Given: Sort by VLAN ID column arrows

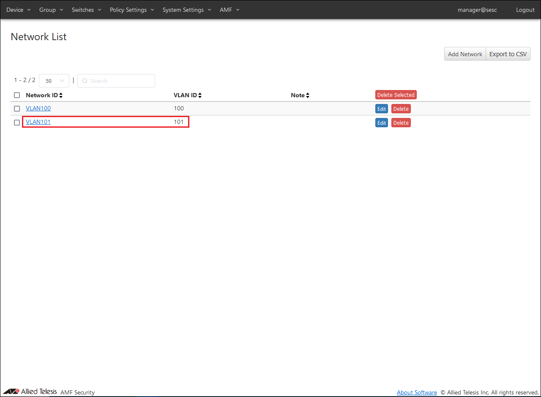Looking at the screenshot, I should pyautogui.click(x=200, y=96).
